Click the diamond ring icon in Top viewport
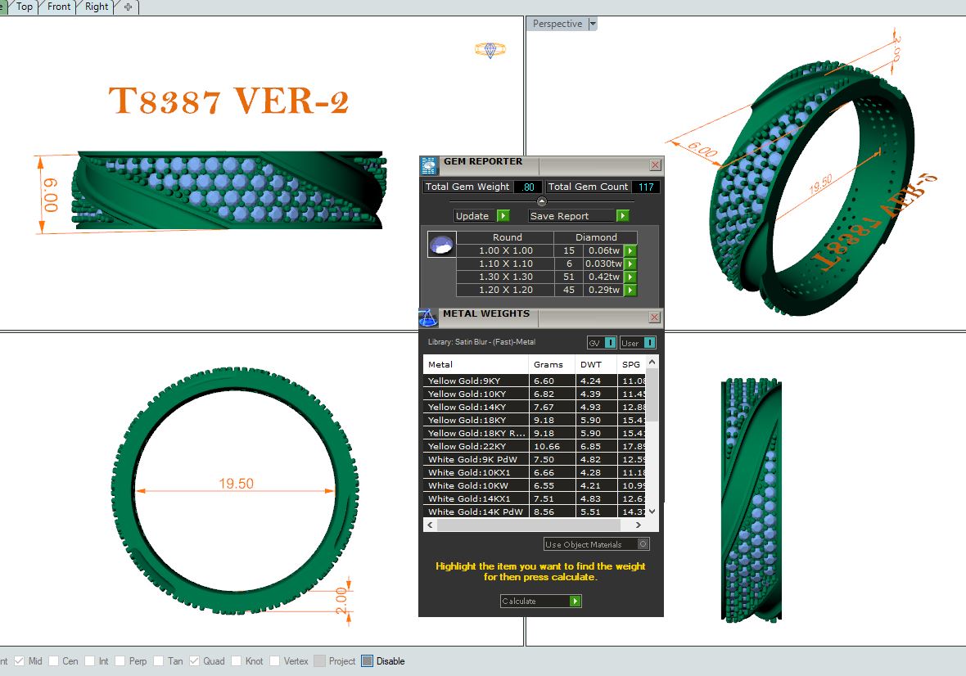 point(490,50)
